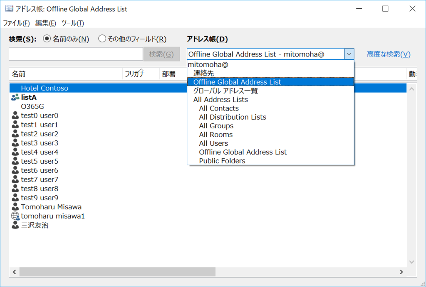
Task: Click the address book icon in title bar
Action: (x=9, y=9)
